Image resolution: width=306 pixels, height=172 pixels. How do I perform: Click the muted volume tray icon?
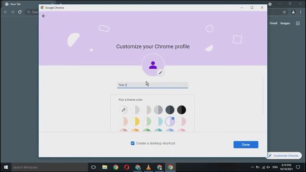click(268, 167)
